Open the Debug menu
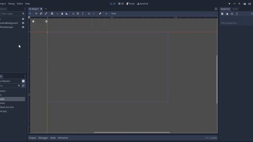This screenshot has width=253, height=142. [x=11, y=4]
